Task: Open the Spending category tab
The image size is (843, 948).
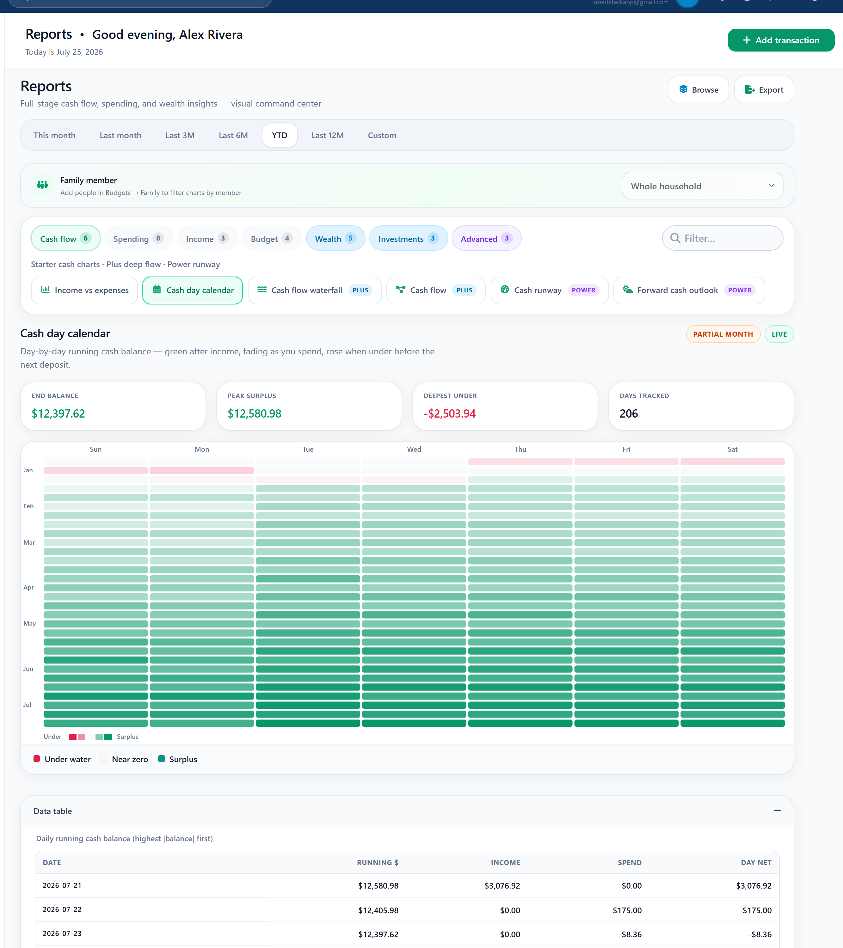Action: [x=138, y=238]
